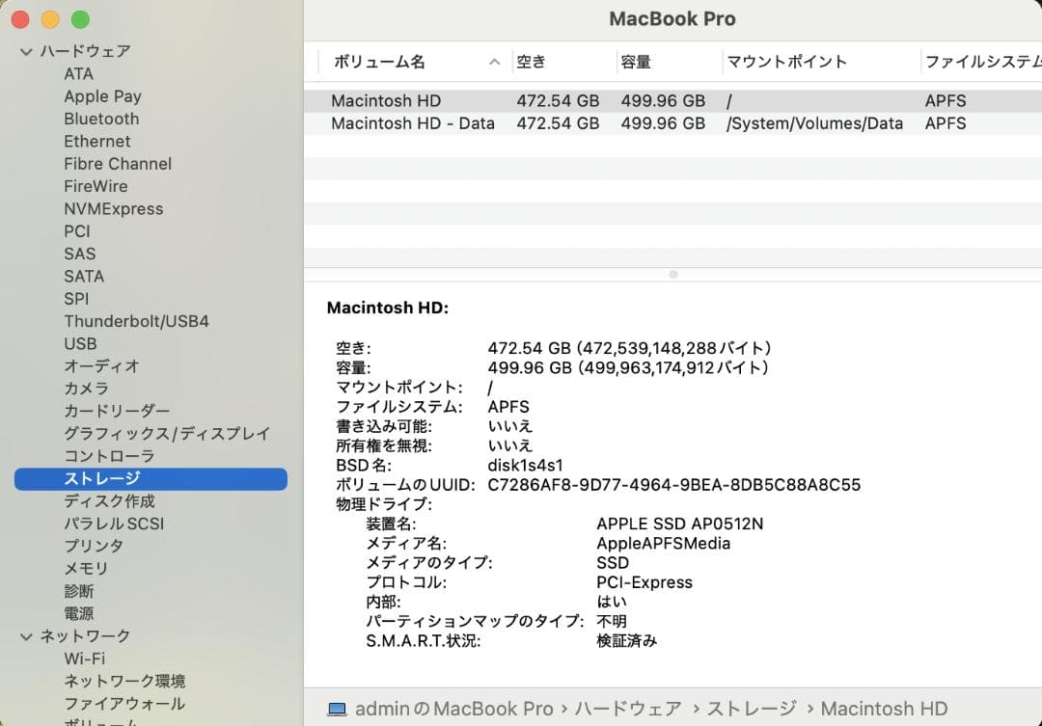The image size is (1042, 726).
Task: Open Apple Pay information
Action: click(102, 95)
